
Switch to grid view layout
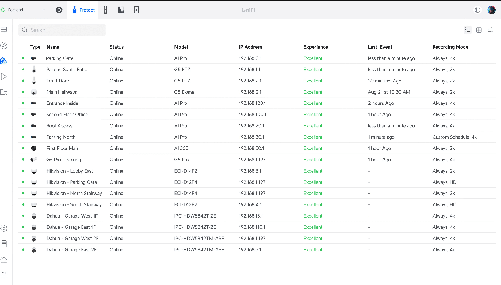479,30
